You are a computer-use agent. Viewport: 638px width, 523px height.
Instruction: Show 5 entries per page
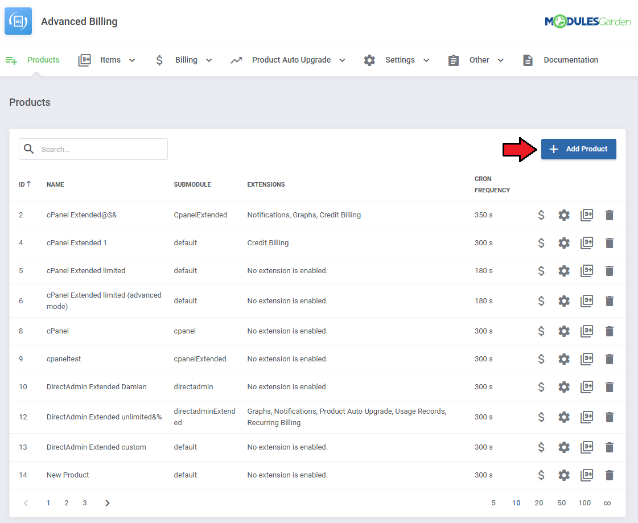(493, 503)
